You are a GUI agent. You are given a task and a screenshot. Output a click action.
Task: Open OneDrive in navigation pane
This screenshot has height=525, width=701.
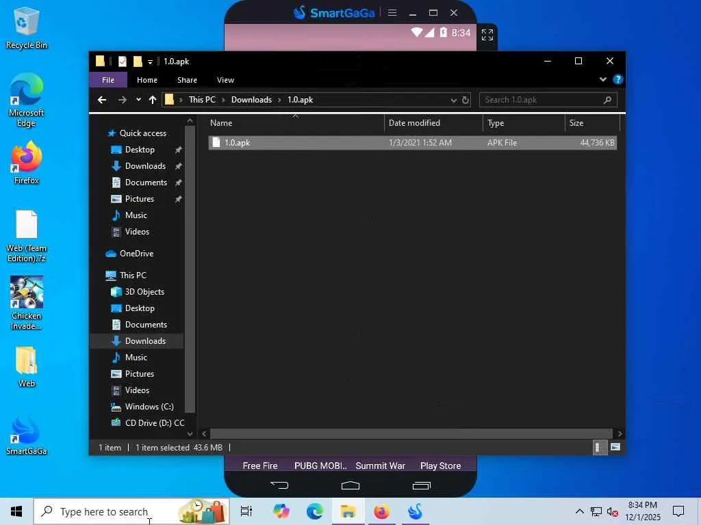136,254
